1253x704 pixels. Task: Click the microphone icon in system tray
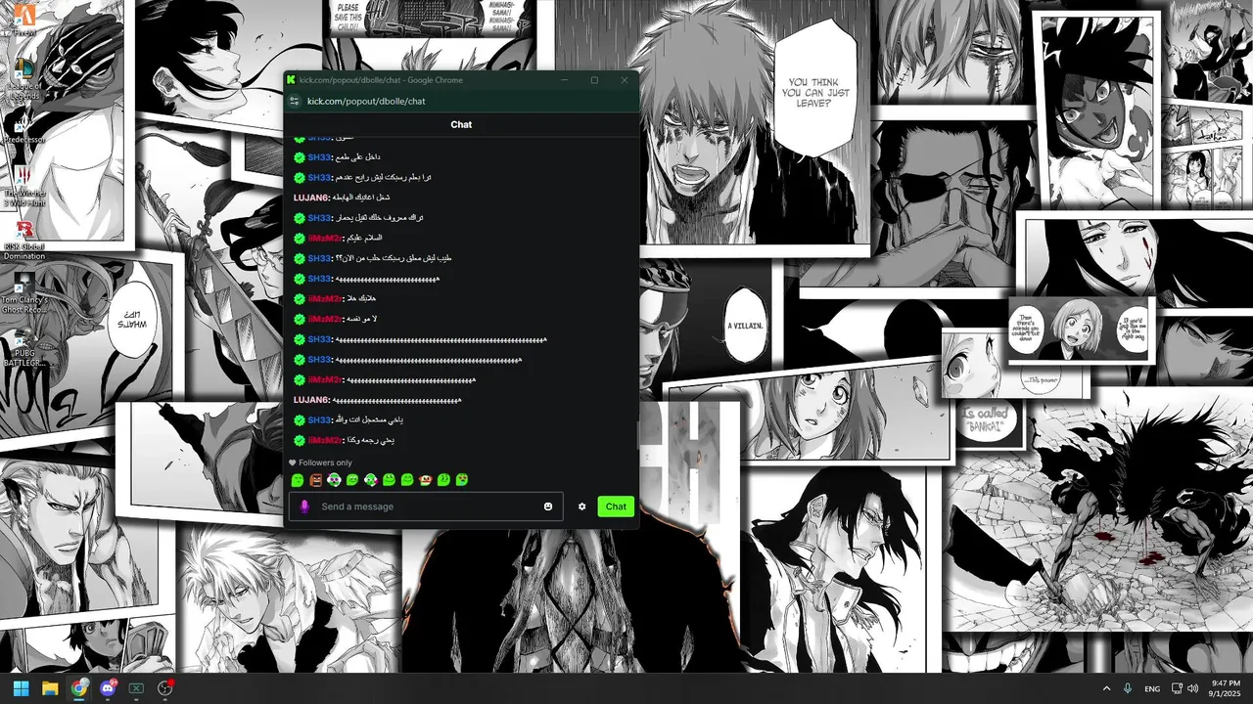pos(1128,688)
